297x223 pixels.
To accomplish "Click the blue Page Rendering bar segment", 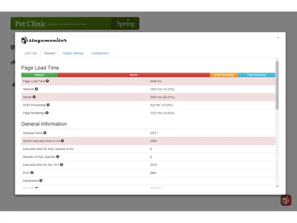I will [257, 75].
